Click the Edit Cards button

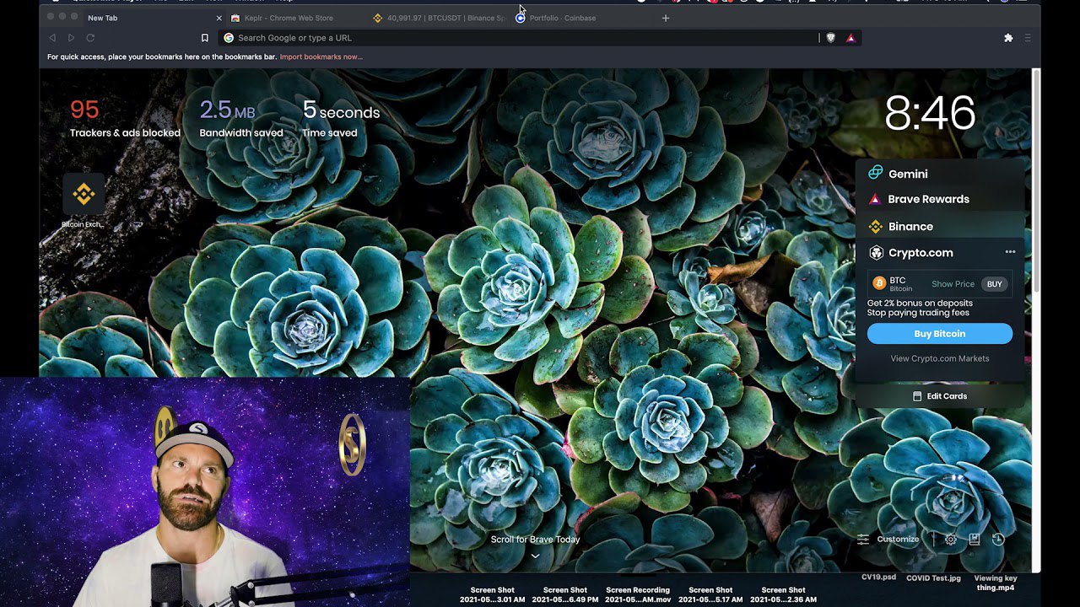tap(940, 396)
